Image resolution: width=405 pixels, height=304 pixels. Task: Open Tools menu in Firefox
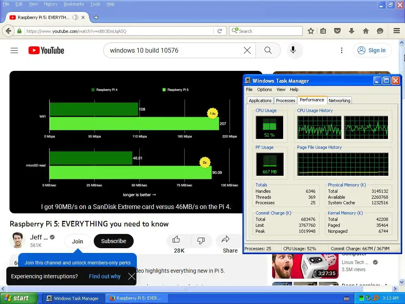(x=95, y=4)
